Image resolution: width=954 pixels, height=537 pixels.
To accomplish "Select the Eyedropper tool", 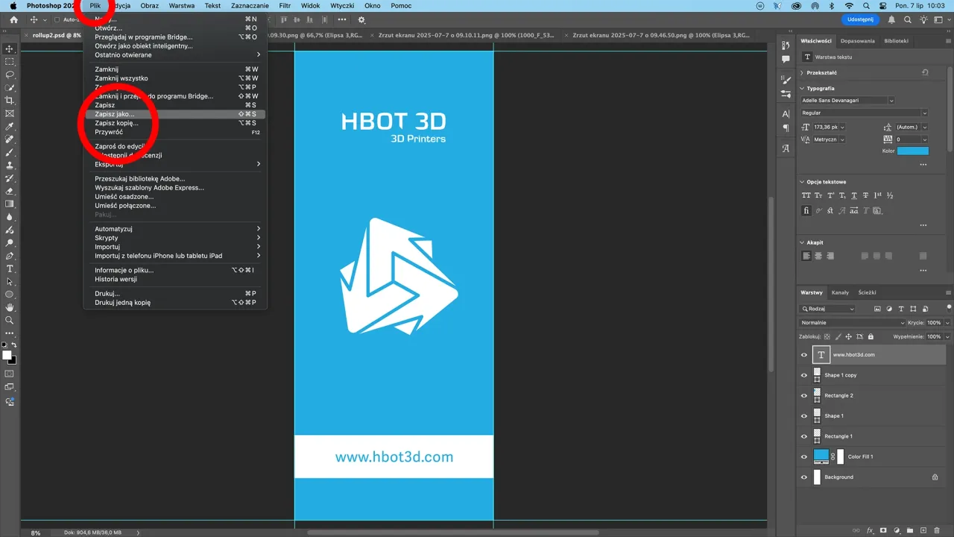I will click(x=10, y=127).
